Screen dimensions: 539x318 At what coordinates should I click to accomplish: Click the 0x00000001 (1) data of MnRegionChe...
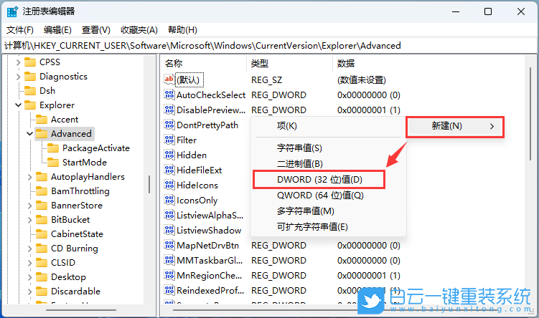pyautogui.click(x=368, y=276)
